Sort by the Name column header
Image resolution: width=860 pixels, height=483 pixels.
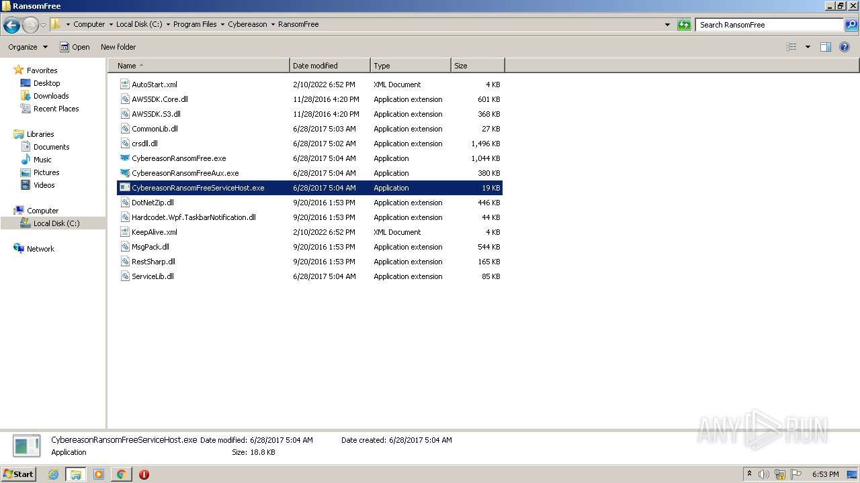pos(199,66)
